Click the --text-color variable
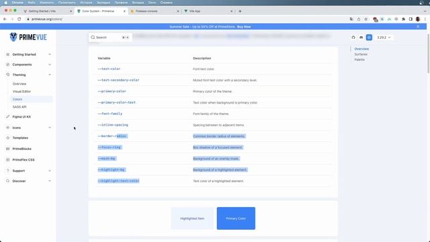Viewport: 430px width, 242px height. pos(109,69)
